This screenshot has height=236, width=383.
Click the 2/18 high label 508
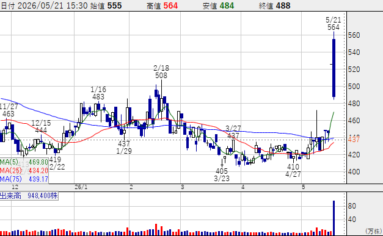coord(161,76)
